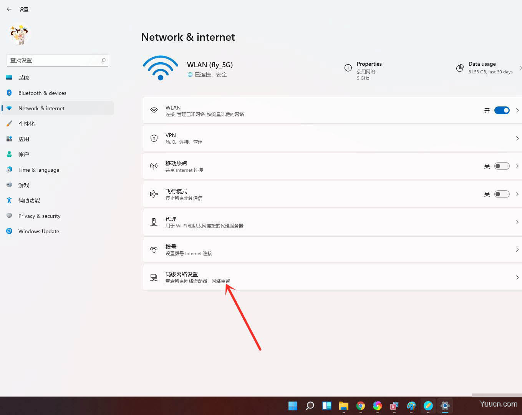Click the search settings input field
522x415 pixels.
(x=54, y=60)
